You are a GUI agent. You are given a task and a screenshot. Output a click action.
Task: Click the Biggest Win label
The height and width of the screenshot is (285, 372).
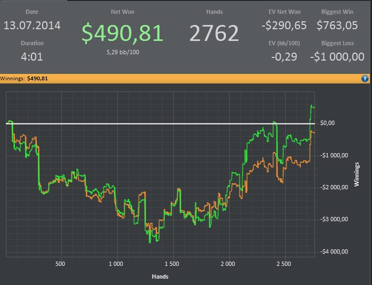pyautogui.click(x=337, y=12)
